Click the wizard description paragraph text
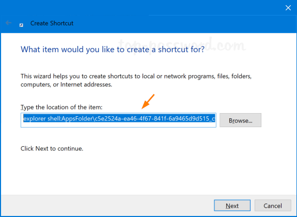The image size is (297, 217). coord(136,81)
